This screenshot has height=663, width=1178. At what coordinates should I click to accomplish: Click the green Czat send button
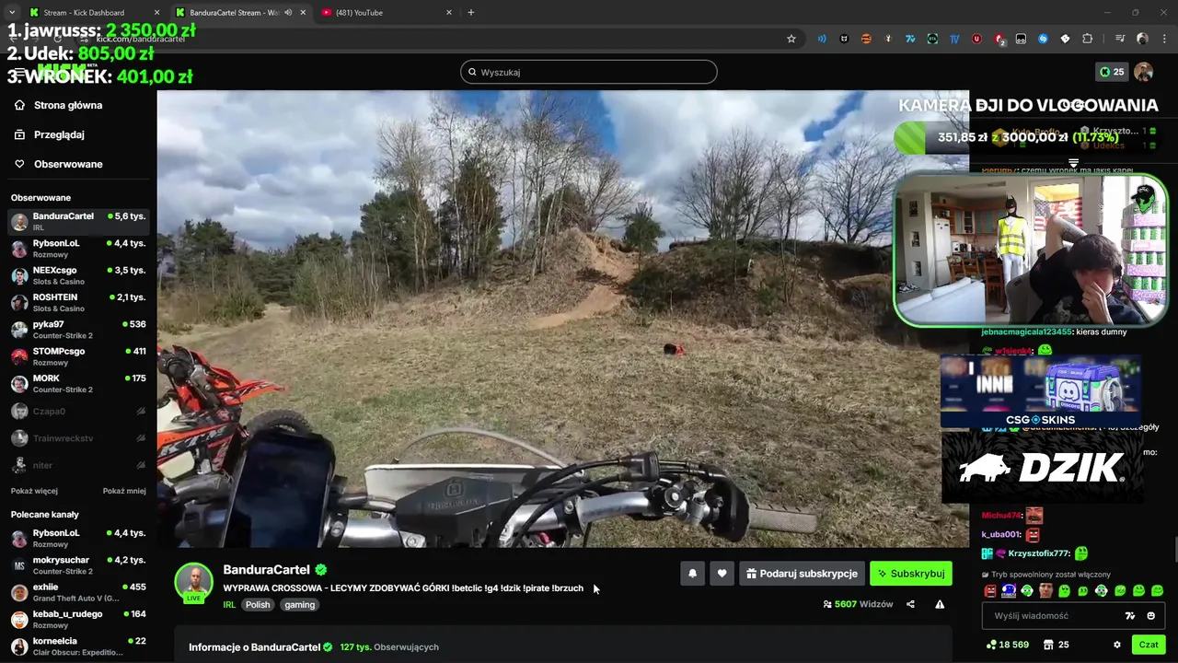pyautogui.click(x=1149, y=645)
